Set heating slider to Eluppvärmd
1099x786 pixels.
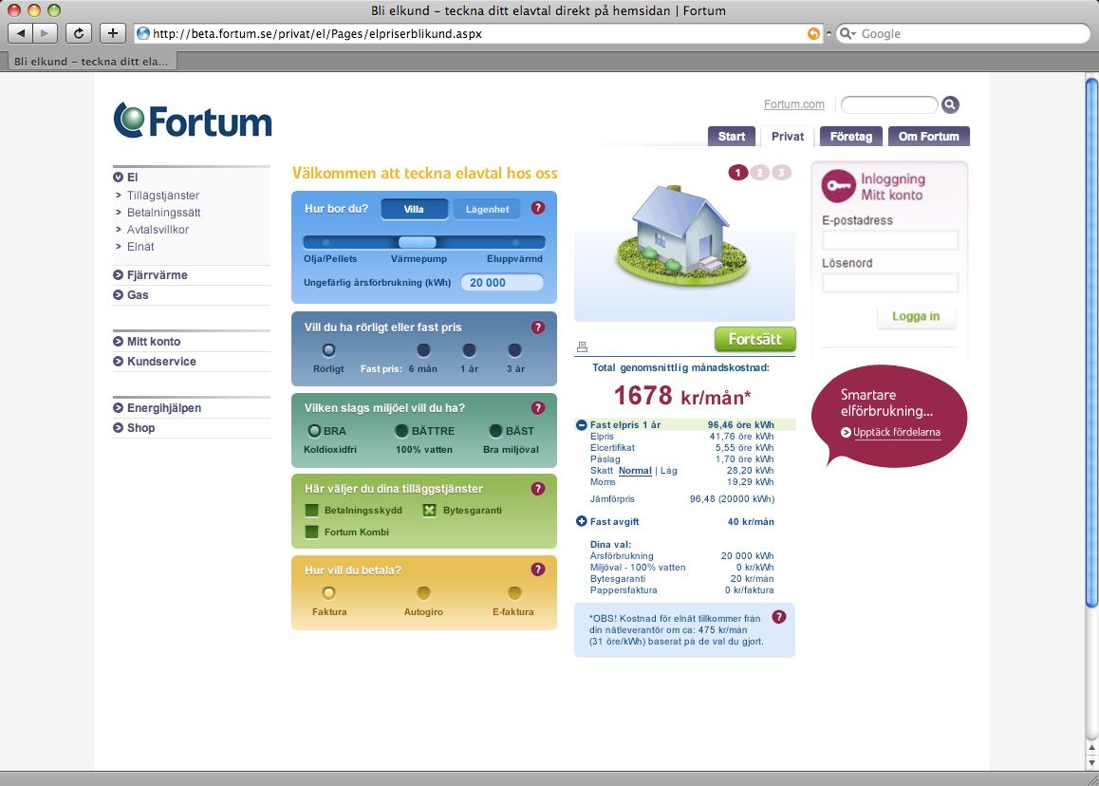tap(516, 243)
